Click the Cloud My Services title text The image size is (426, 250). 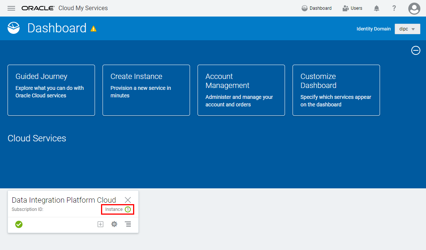click(x=83, y=8)
